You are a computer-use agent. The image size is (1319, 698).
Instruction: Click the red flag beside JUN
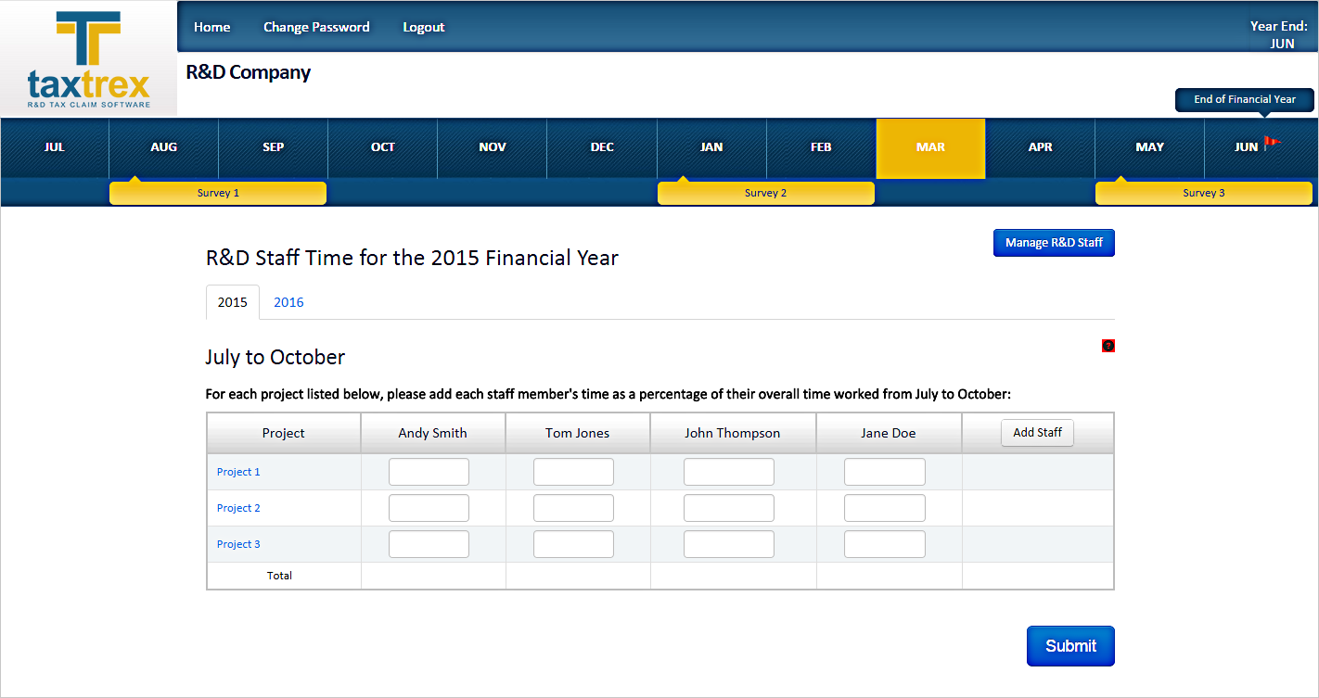(x=1271, y=144)
